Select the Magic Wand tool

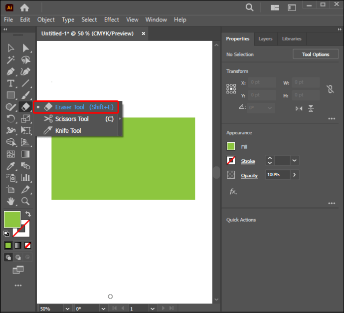tap(10, 60)
